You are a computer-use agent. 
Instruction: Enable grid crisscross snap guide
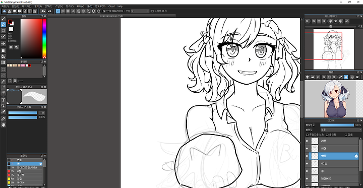pos(68,11)
